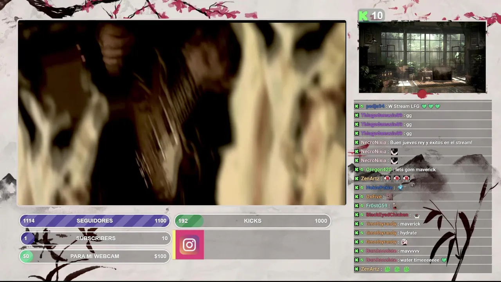Click the verified badge beside OxFive

coord(362,197)
